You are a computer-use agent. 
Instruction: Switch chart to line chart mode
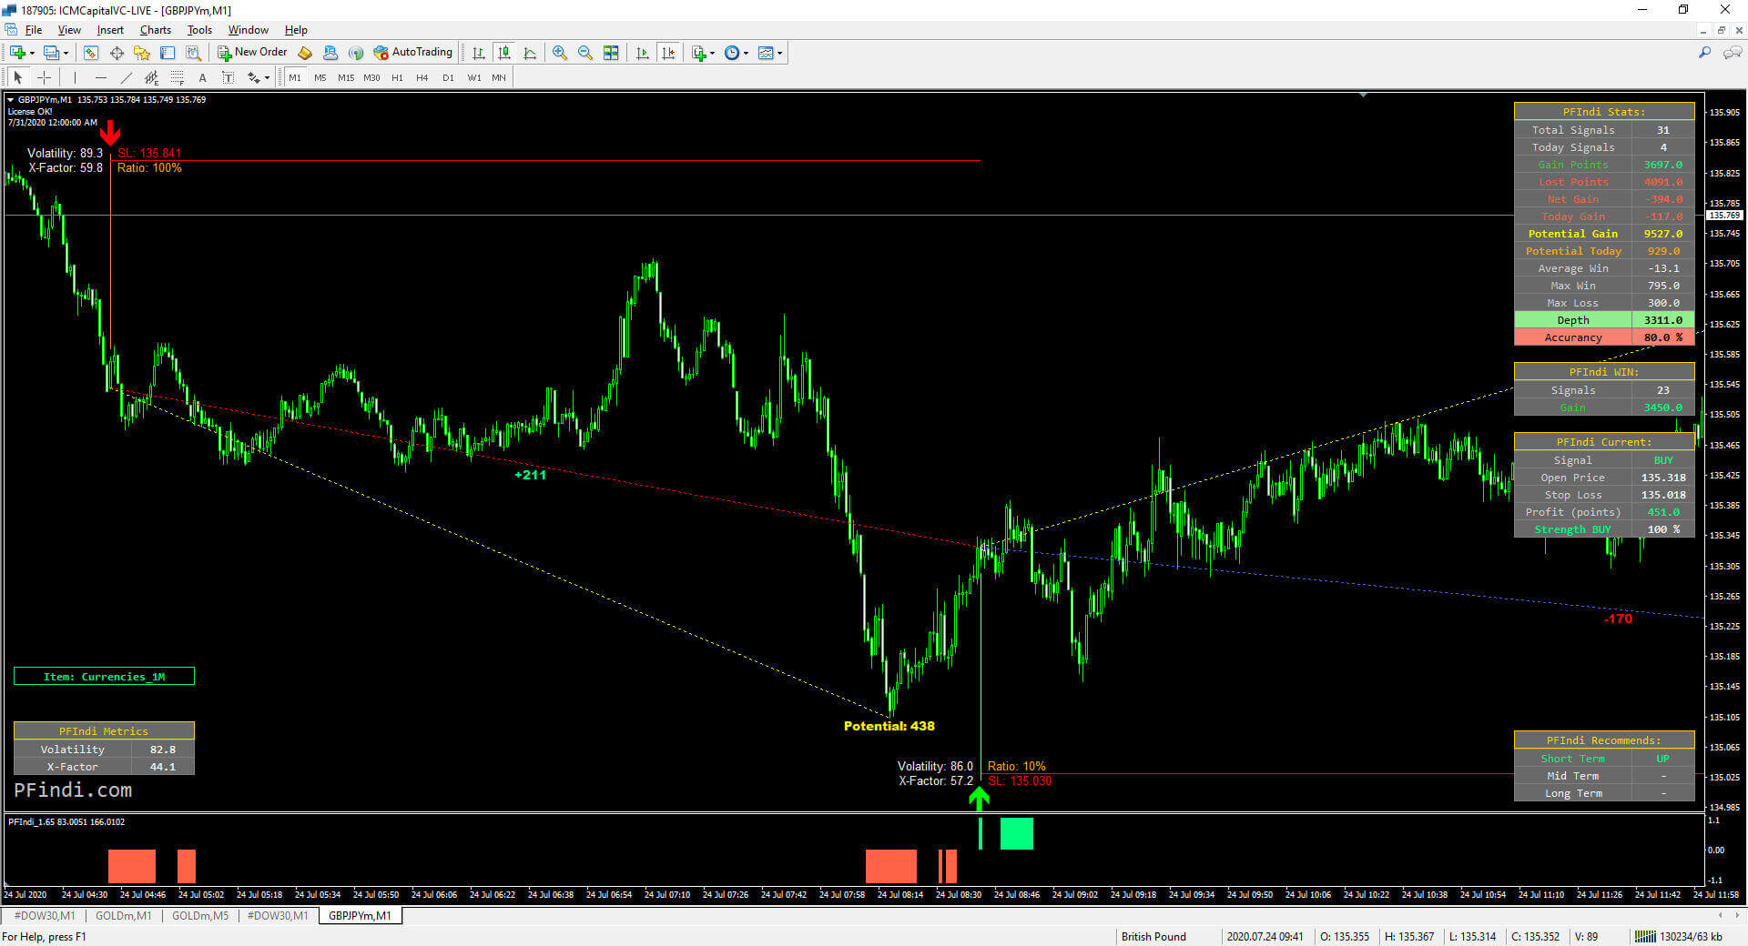point(529,54)
